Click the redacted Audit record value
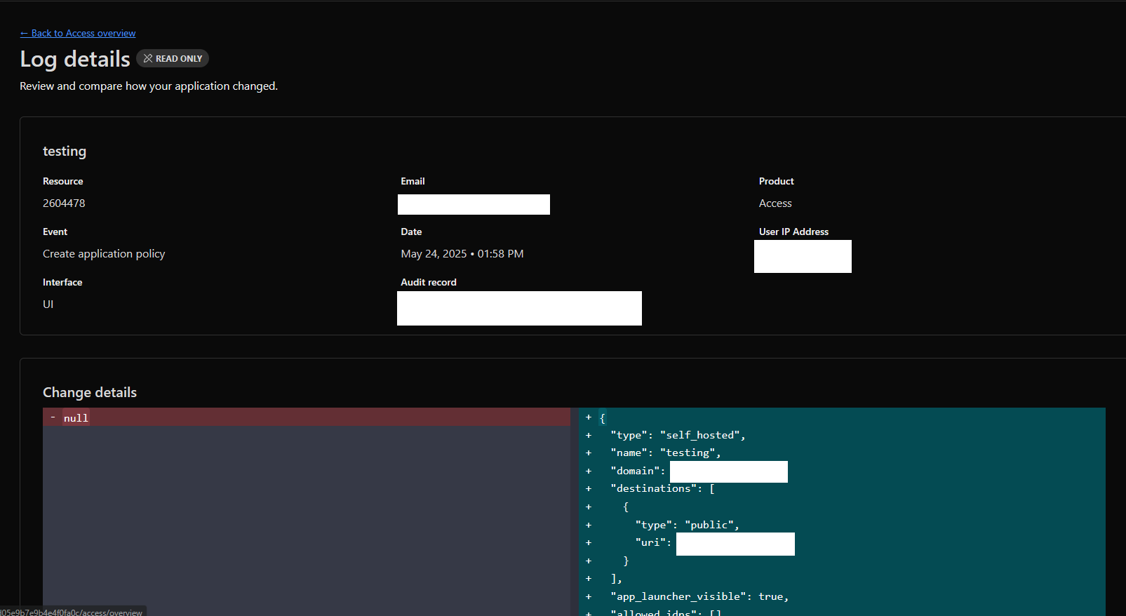Screen dimensions: 1126x616 point(519,308)
